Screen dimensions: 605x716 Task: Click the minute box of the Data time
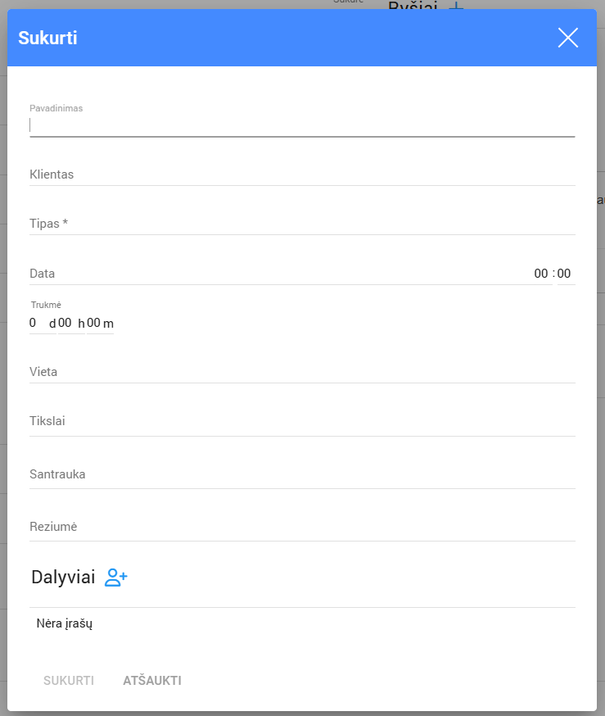(x=565, y=274)
